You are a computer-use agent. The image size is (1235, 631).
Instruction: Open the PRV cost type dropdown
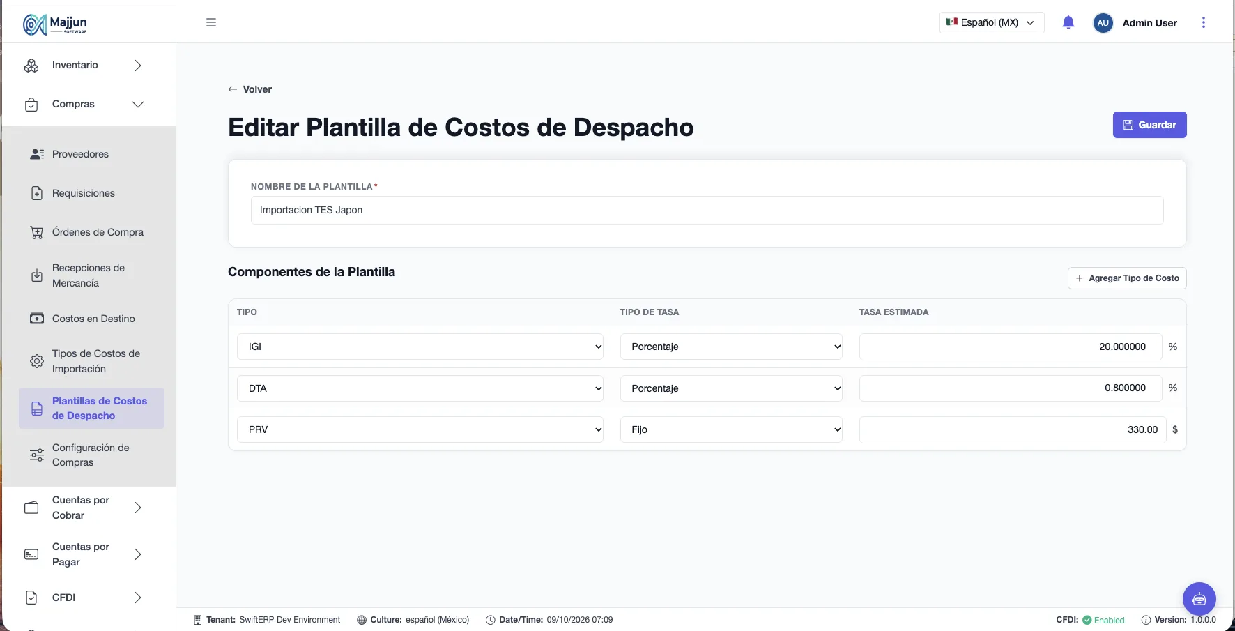coord(420,429)
